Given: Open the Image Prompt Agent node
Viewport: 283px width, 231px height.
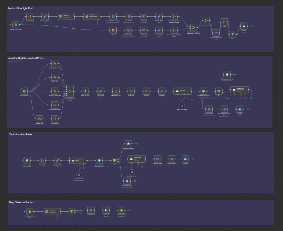Looking at the screenshot, I should 137,159.
